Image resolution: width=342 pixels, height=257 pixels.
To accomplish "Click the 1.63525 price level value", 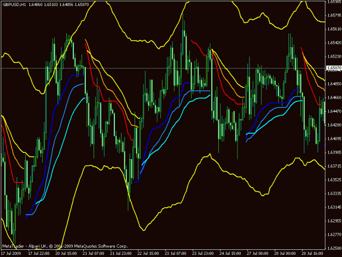I will [x=334, y=180].
